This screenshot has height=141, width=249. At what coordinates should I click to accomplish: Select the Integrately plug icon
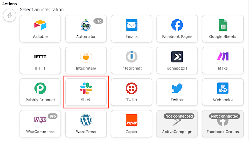click(x=86, y=56)
